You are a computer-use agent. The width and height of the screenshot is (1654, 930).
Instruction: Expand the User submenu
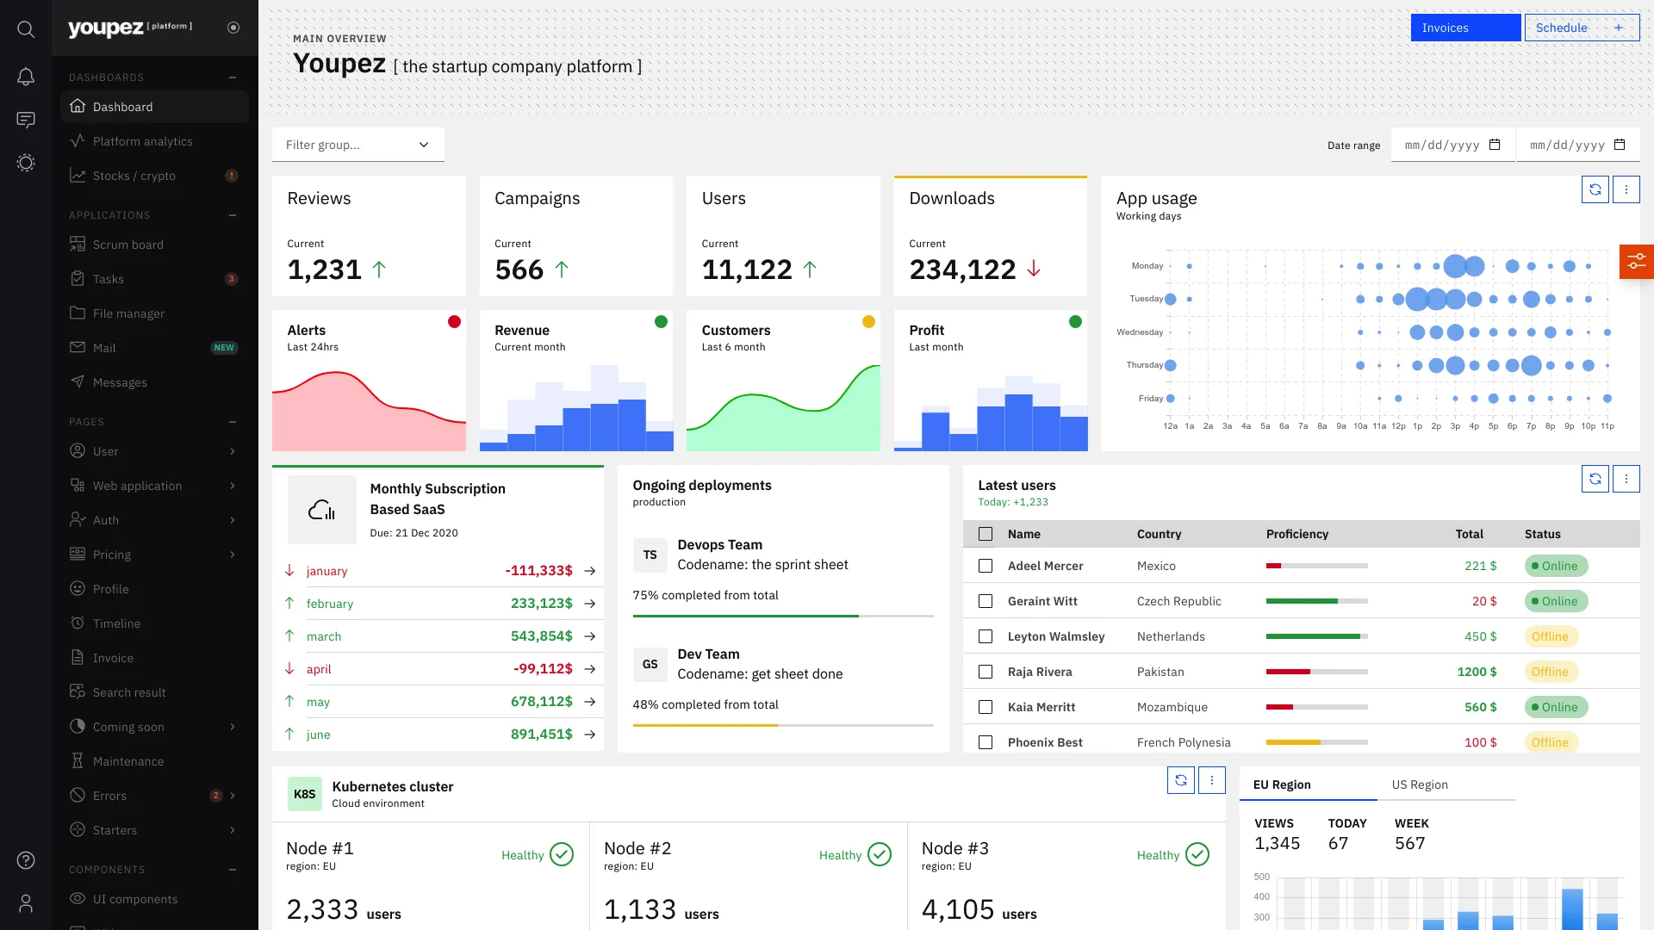233,451
